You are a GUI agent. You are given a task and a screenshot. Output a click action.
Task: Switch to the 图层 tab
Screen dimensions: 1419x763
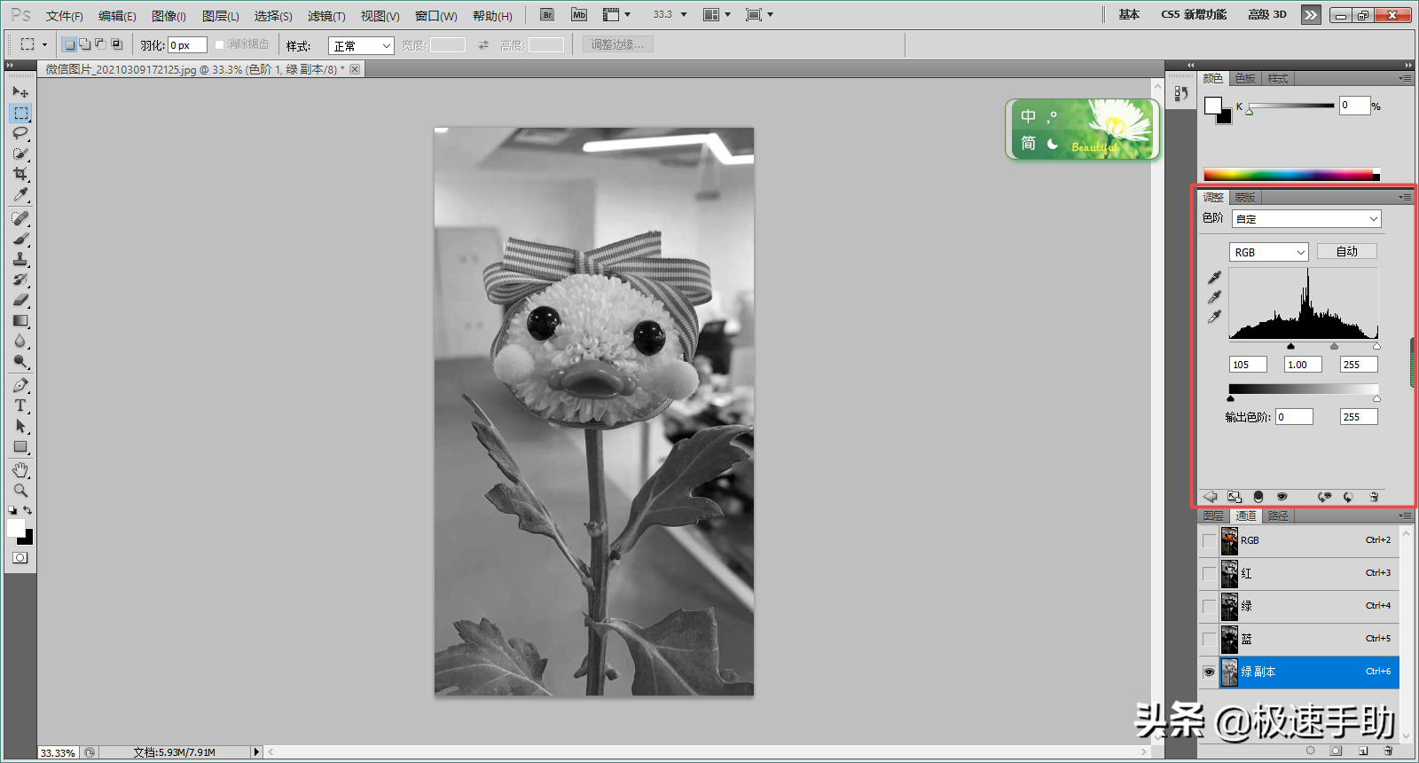(x=1213, y=515)
